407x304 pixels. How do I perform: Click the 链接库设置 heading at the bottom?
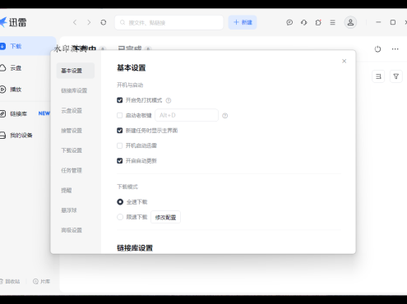coord(135,248)
